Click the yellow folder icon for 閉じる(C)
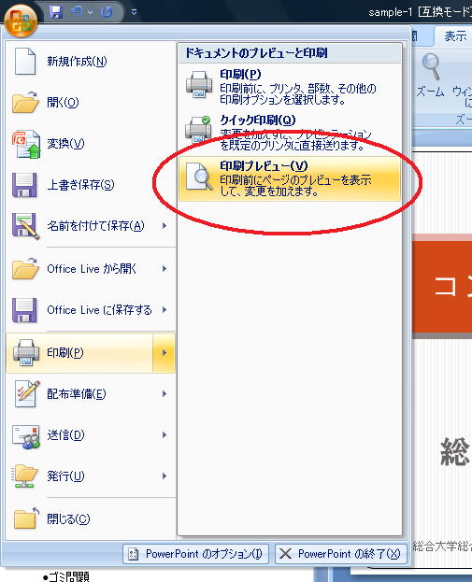Viewport: 472px width, 582px height. coord(26,518)
